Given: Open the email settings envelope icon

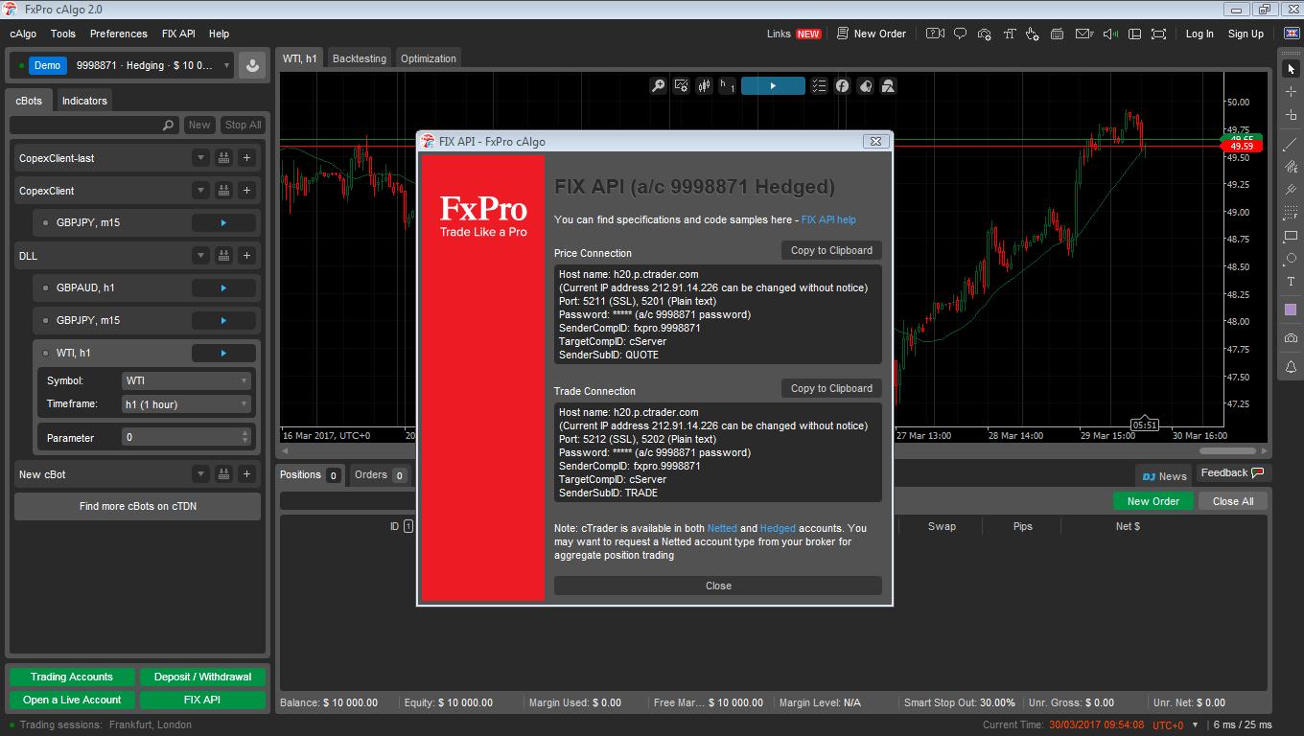Looking at the screenshot, I should [1083, 34].
